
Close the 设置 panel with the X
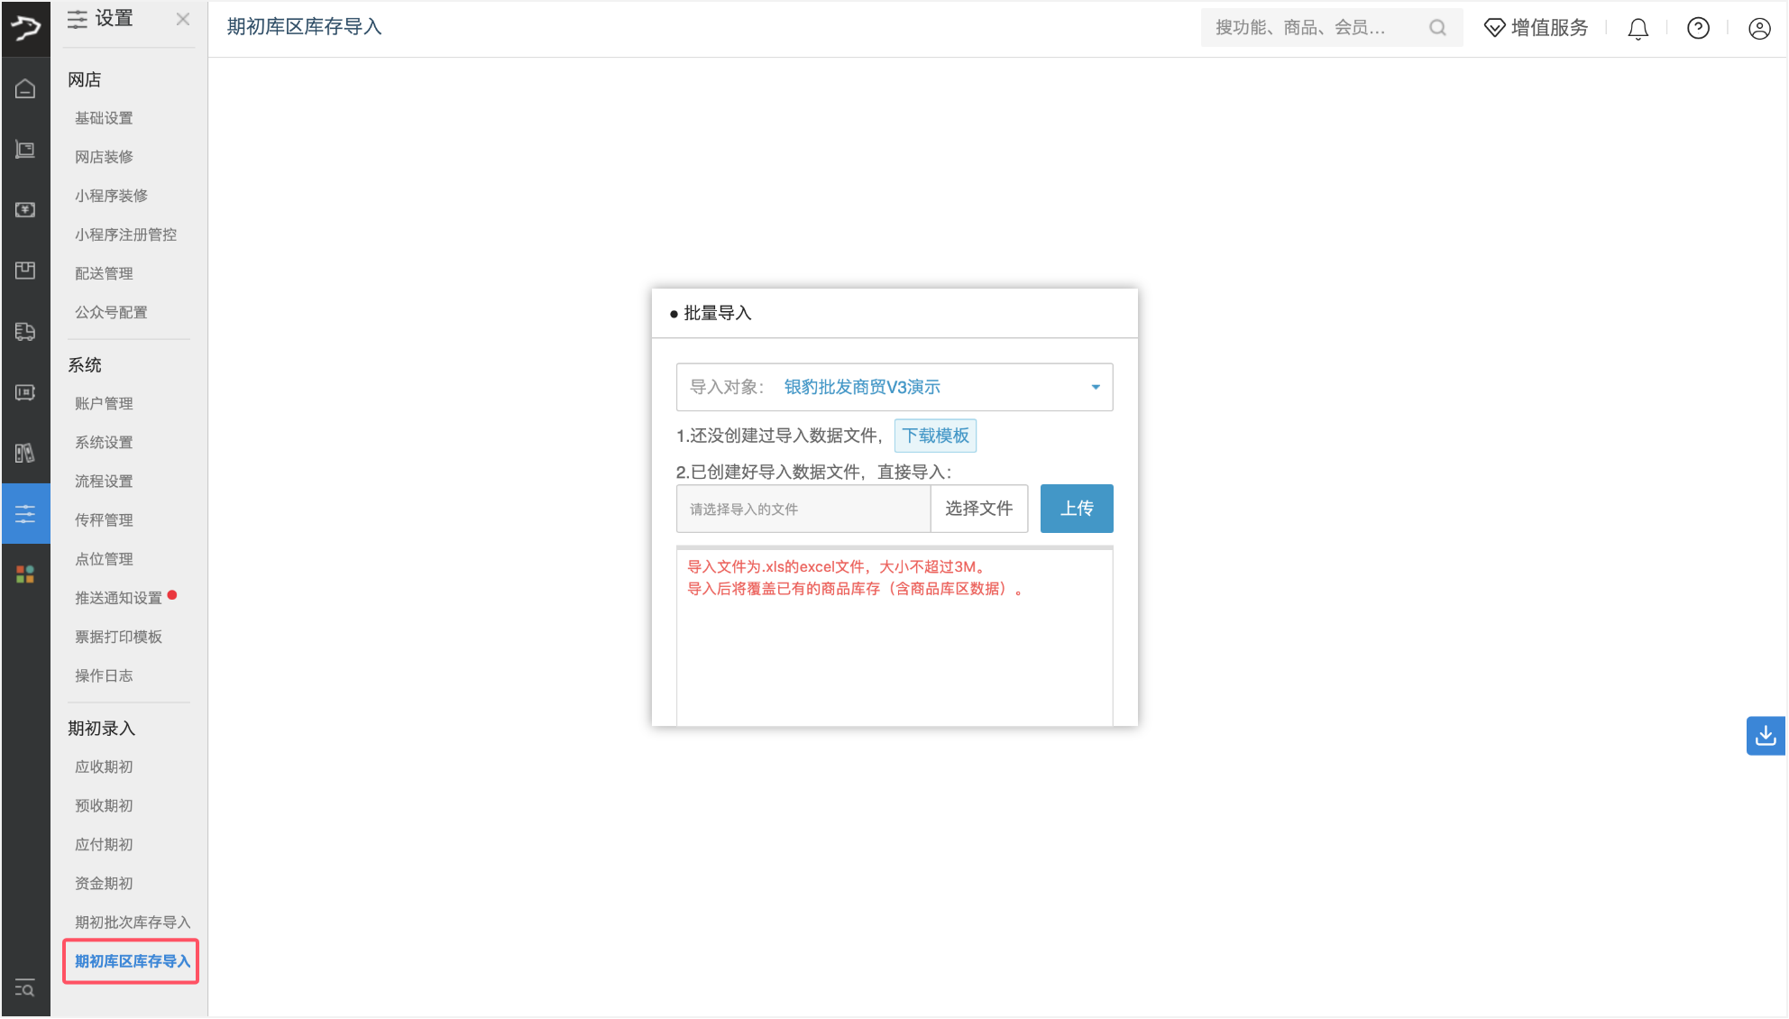tap(183, 18)
